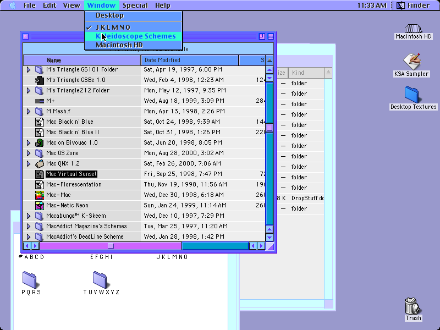Click the M's Triangle GSBe 1.0 file icon
Image resolution: width=440 pixels, height=330 pixels.
[x=39, y=80]
